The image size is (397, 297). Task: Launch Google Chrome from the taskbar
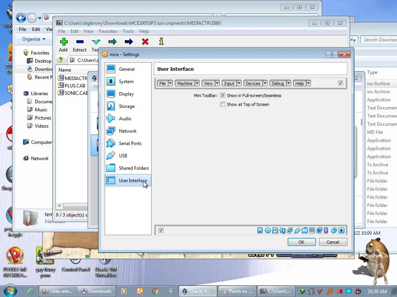(155, 291)
